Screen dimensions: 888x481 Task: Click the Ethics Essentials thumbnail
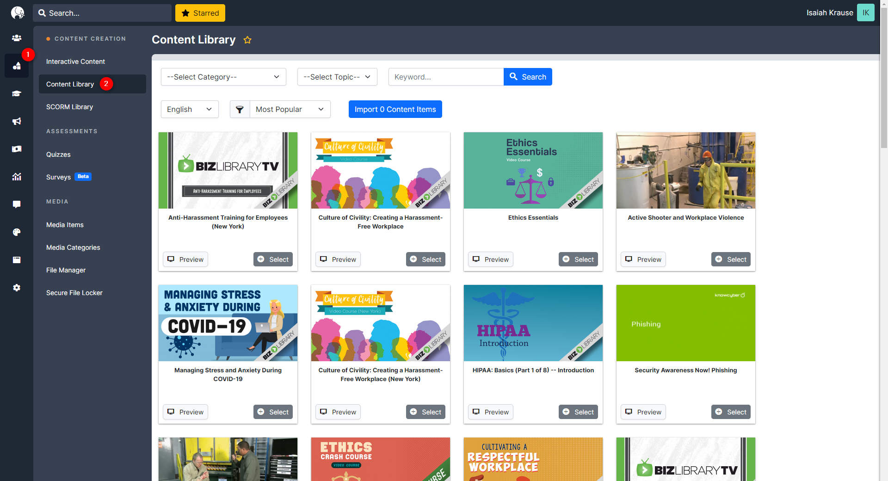(x=533, y=170)
